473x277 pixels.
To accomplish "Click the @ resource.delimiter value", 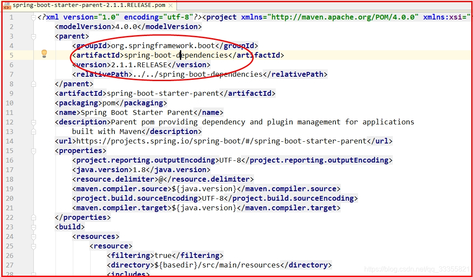I will [161, 179].
